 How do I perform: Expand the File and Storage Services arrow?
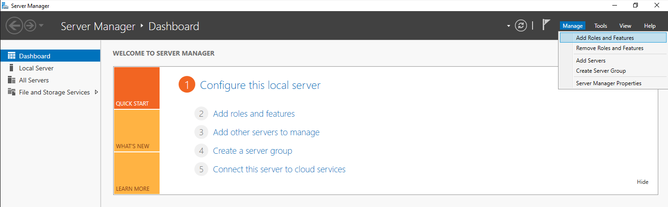point(96,92)
